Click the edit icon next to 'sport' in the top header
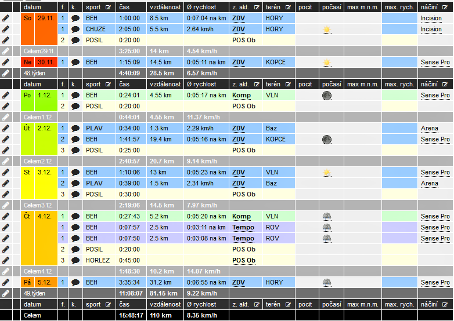The height and width of the screenshot is (321, 454). click(x=109, y=8)
